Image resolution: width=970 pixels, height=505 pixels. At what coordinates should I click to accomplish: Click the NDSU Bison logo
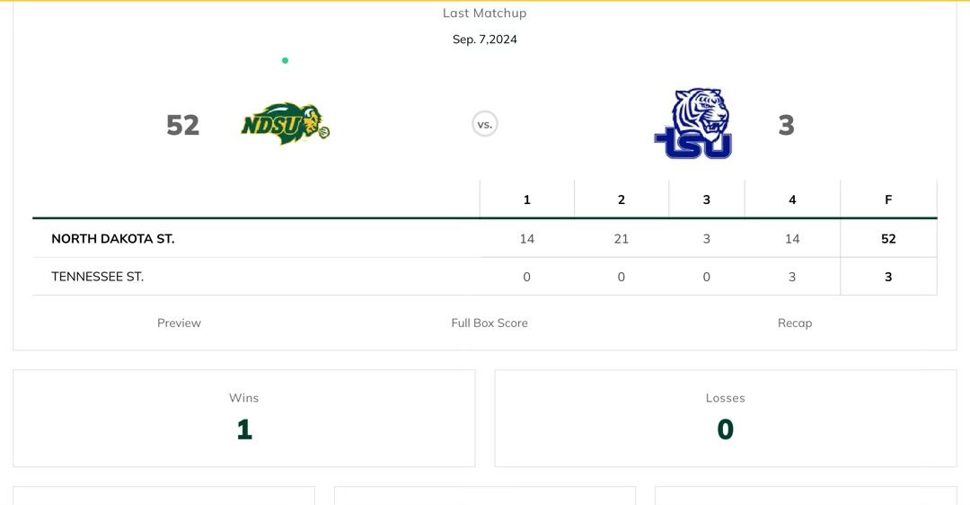pos(285,124)
